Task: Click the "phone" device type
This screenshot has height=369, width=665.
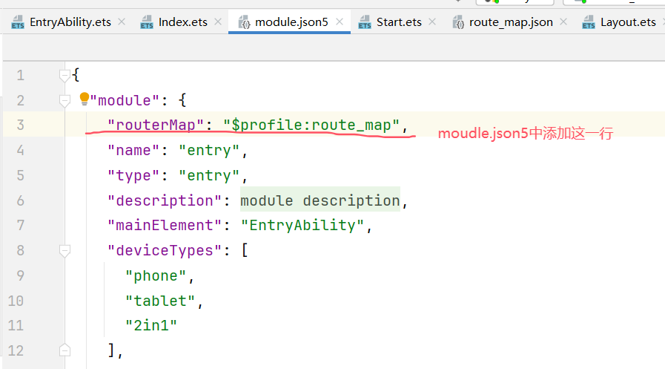Action: click(156, 276)
